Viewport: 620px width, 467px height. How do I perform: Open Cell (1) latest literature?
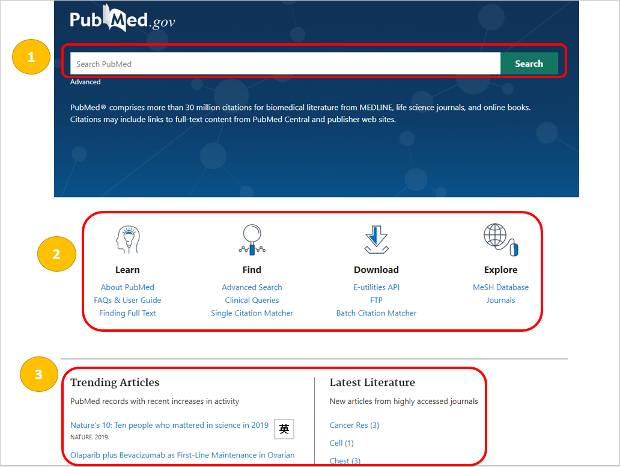342,444
